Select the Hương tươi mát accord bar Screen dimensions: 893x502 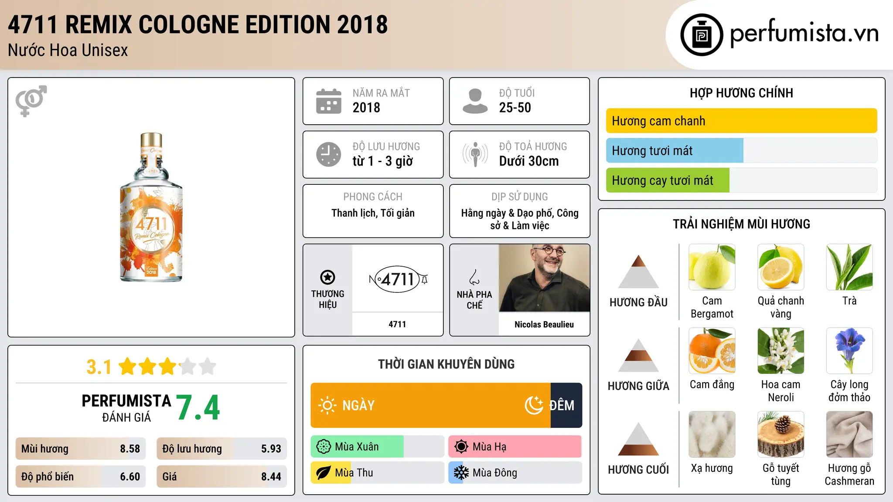click(741, 150)
